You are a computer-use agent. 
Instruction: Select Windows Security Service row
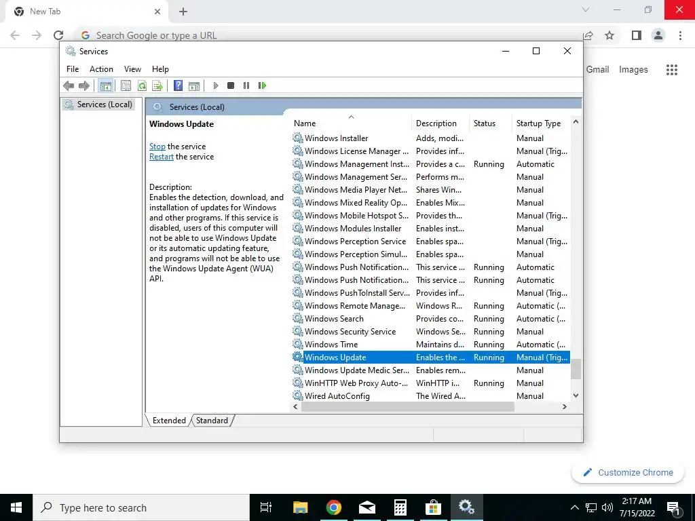pyautogui.click(x=431, y=331)
